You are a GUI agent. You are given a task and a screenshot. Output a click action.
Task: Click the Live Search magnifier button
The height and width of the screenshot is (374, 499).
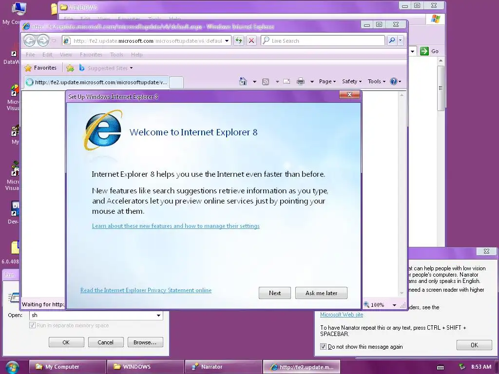(392, 40)
